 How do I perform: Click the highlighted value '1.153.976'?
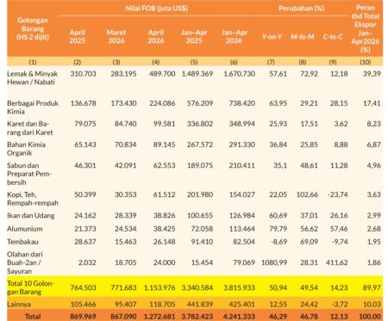tap(160, 287)
